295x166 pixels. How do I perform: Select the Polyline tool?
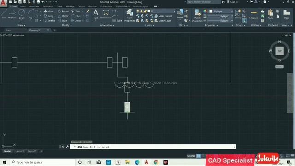[x=12, y=14]
